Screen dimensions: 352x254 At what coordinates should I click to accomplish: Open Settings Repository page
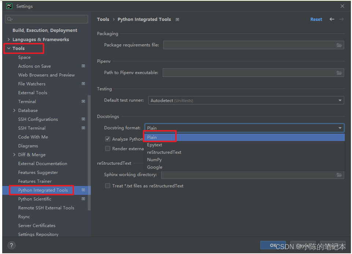[x=38, y=234]
